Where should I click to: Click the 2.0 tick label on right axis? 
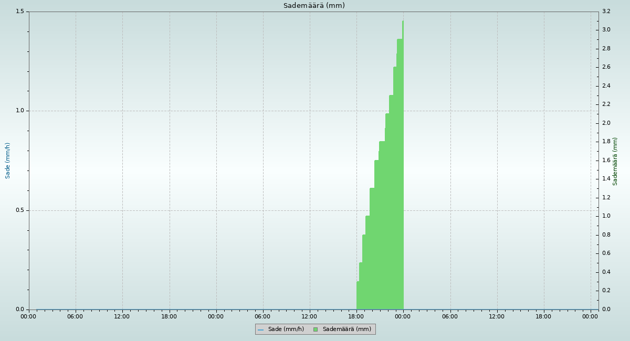(606, 123)
